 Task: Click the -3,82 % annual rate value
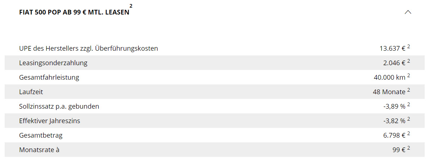point(394,121)
